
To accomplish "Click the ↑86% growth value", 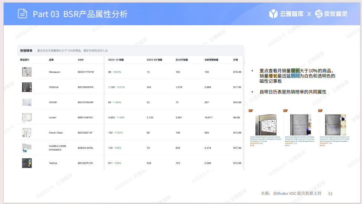I will 118,148.
